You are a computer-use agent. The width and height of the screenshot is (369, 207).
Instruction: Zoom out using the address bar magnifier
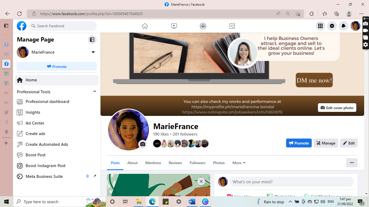(x=288, y=14)
